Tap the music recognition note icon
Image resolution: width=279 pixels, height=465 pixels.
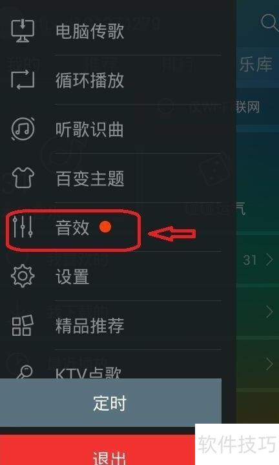coord(23,129)
